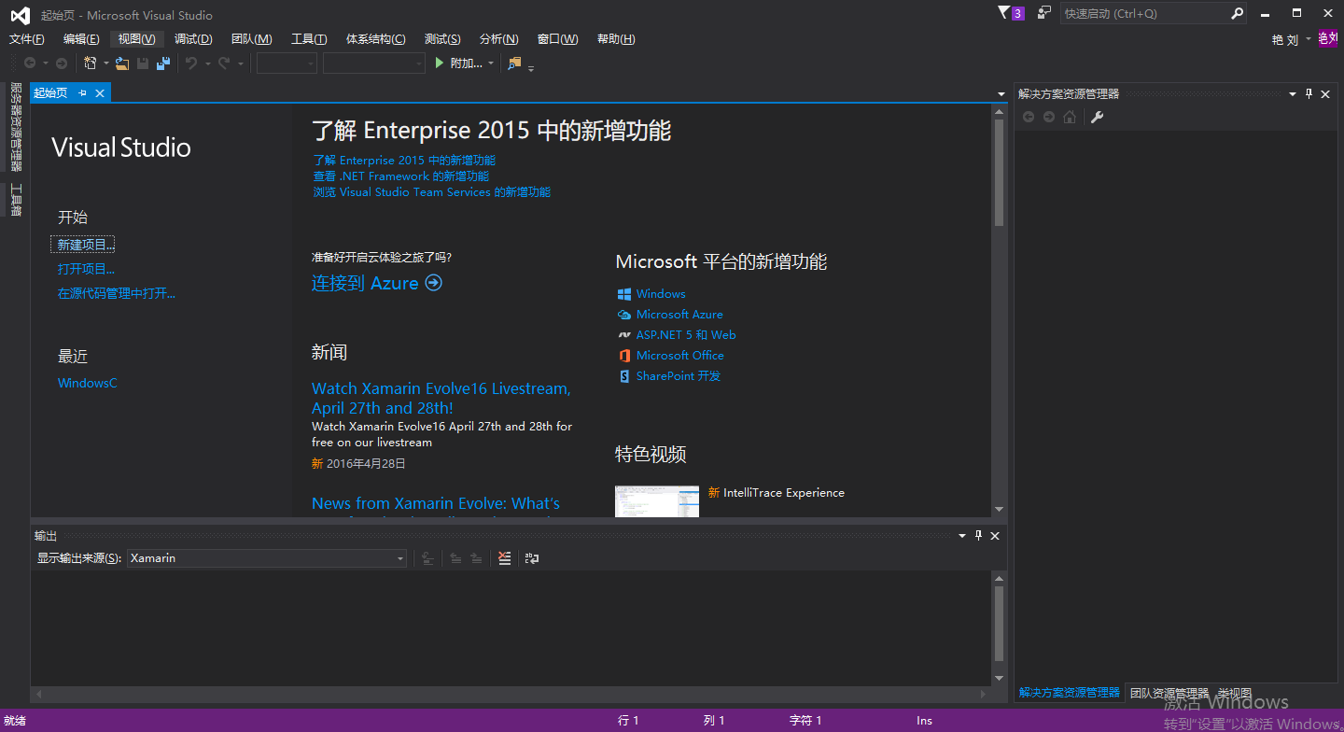Toggle word wrap in Output panel
This screenshot has height=732, width=1344.
pos(532,558)
